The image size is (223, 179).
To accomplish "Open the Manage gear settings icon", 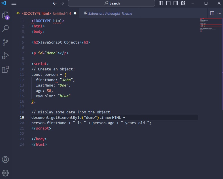I will tap(5, 173).
